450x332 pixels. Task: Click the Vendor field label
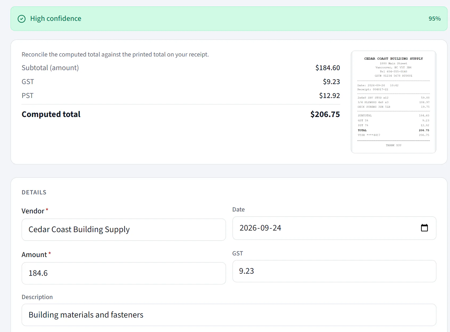(33, 211)
